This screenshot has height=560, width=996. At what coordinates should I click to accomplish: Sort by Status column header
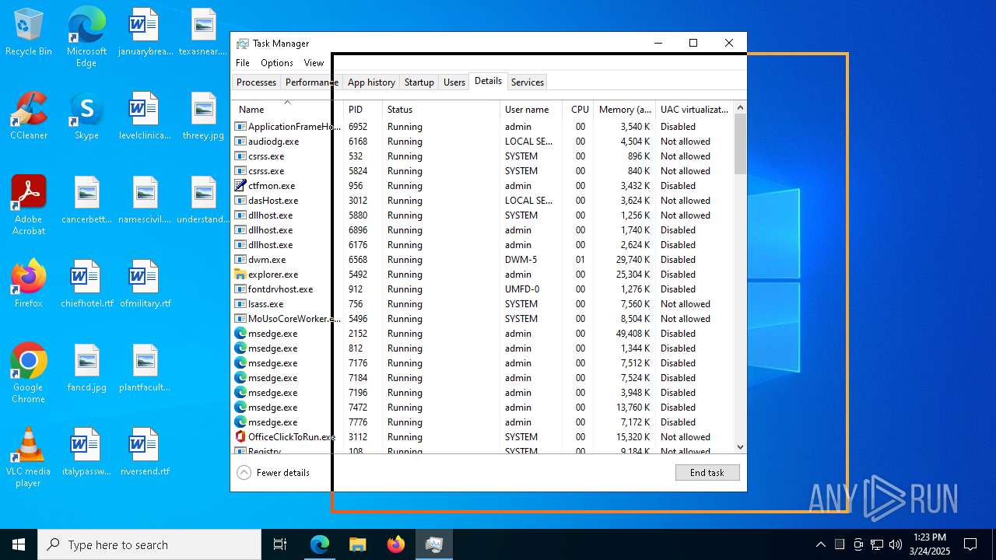click(440, 110)
